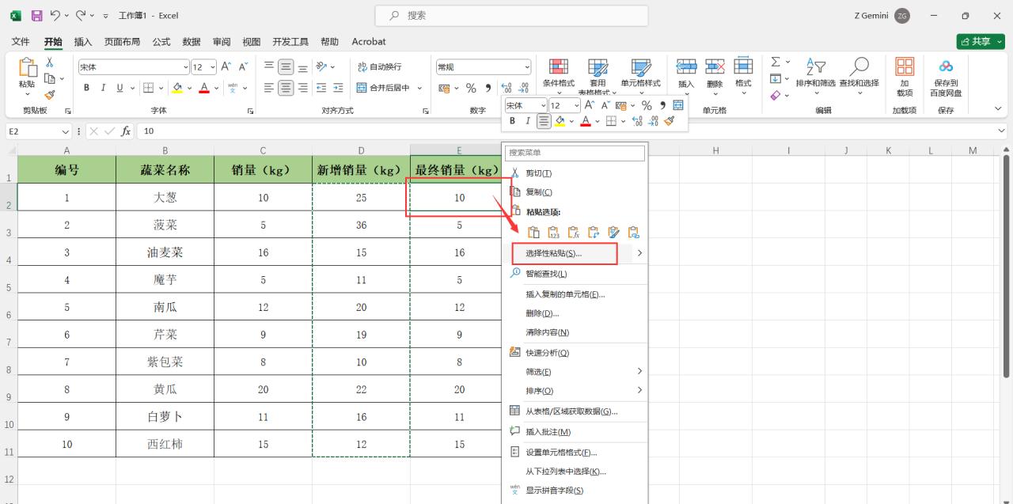Screen dimensions: 1013x504
Task: Switch to the 数据 ribbon tab
Action: coord(192,41)
